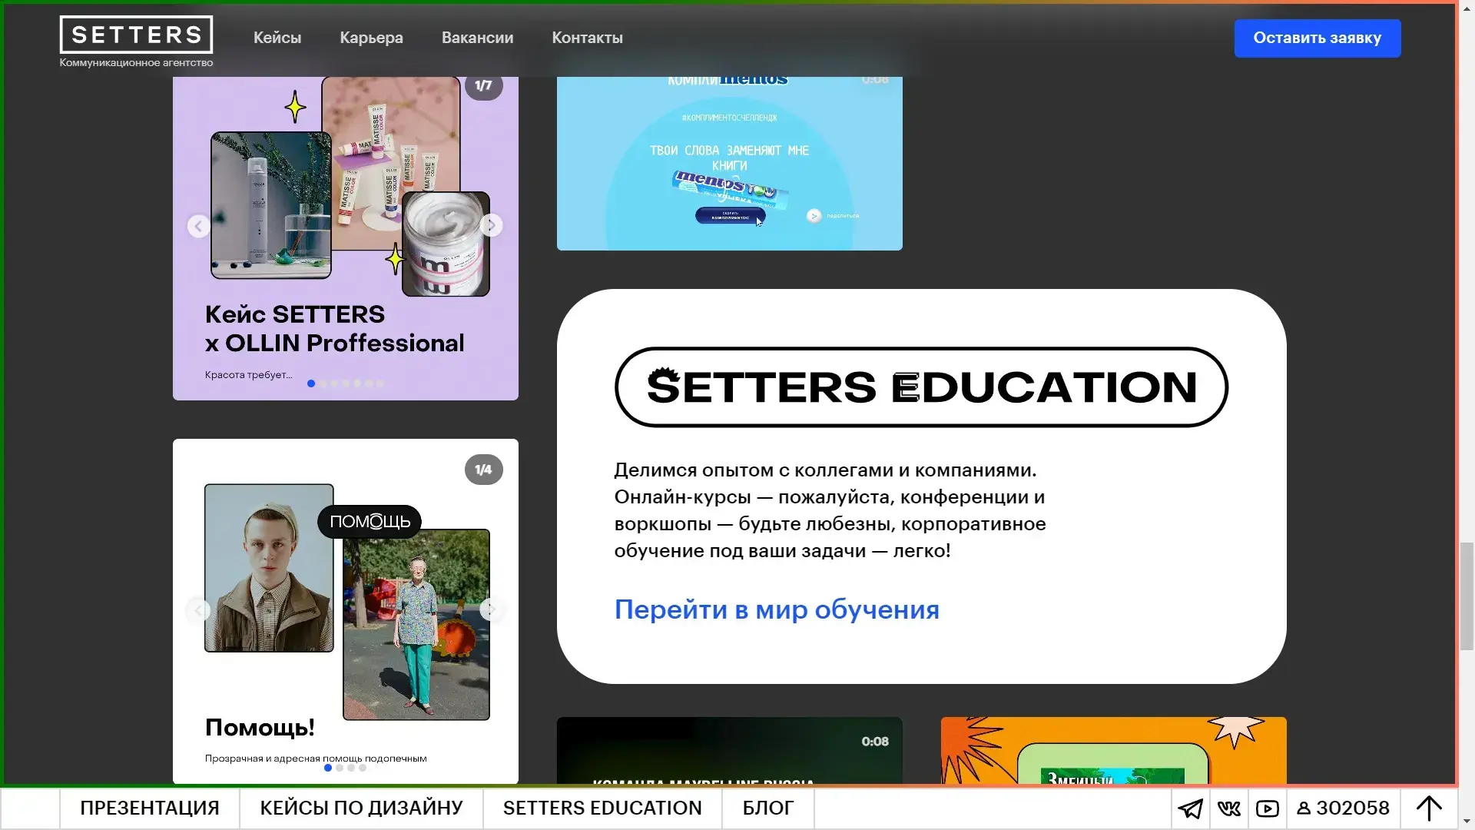Image resolution: width=1475 pixels, height=830 pixels.
Task: Open КЕЙСЫ ПО ДИЗАЙНУ in bottom bar
Action: [361, 808]
